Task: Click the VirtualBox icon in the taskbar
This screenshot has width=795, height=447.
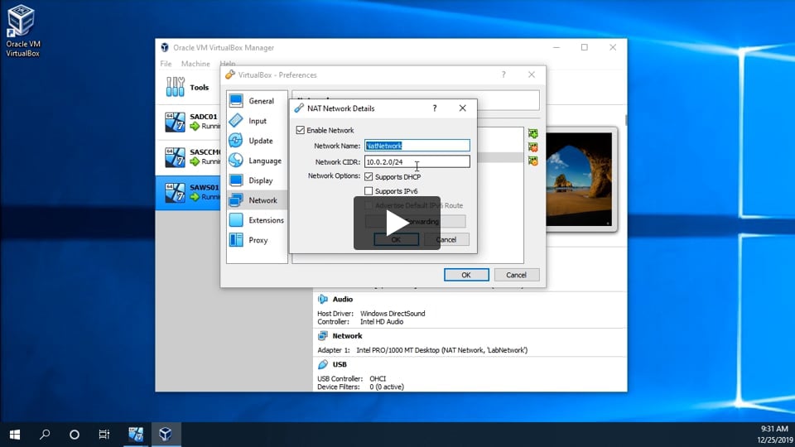Action: pos(166,435)
